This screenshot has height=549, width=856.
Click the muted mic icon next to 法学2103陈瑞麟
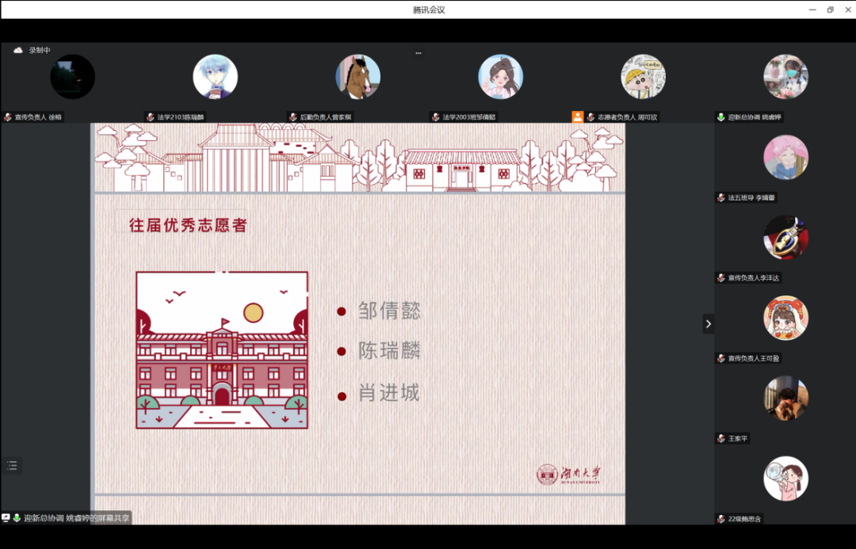pos(150,117)
